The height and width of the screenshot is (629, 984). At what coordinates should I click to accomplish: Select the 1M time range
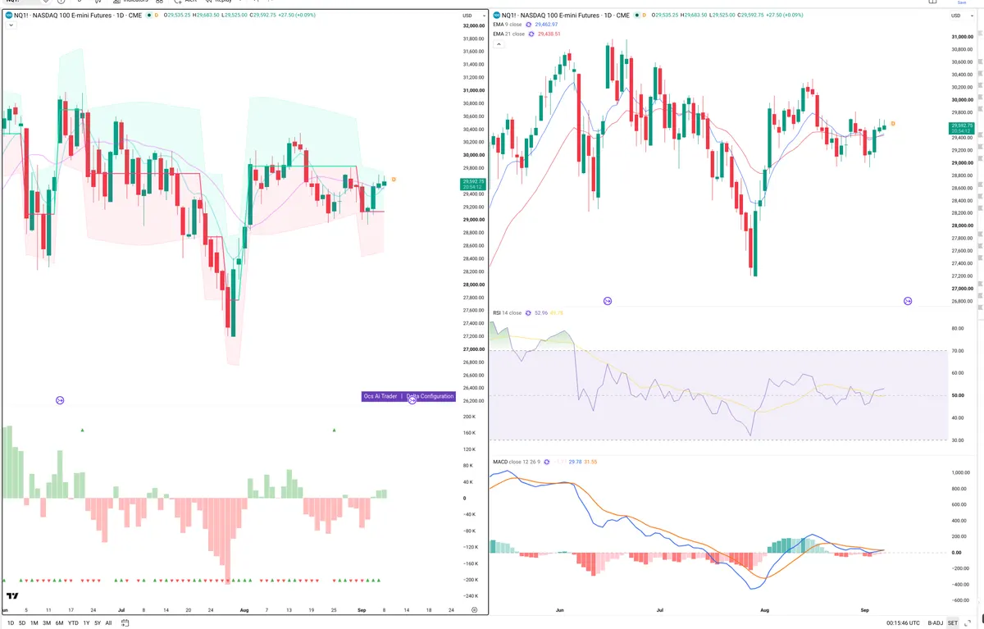(x=34, y=622)
